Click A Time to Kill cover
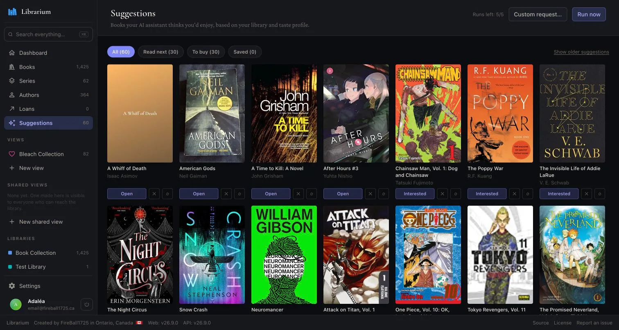The image size is (619, 330). tap(284, 113)
